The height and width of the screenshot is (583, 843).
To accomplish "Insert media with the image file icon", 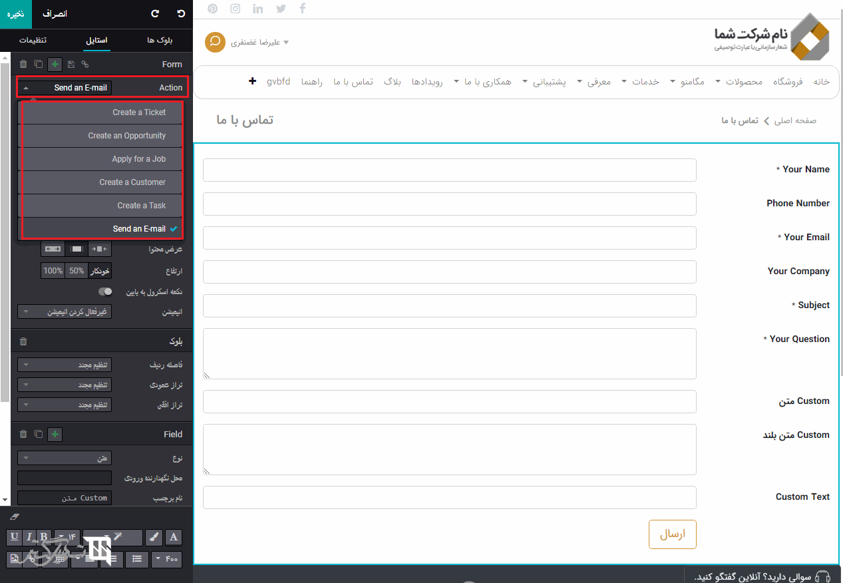I will coord(14,559).
